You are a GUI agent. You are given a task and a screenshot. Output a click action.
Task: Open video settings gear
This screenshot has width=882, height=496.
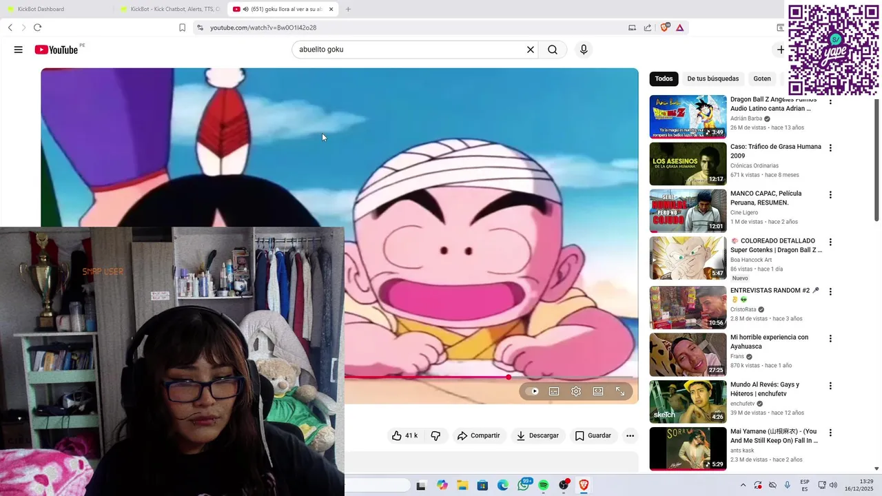[x=576, y=391]
